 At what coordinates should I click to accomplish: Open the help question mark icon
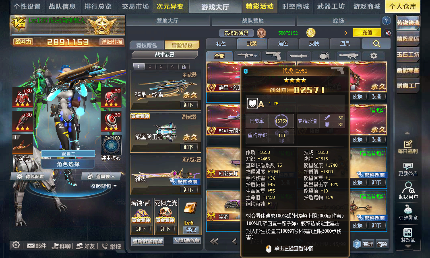tap(386, 20)
